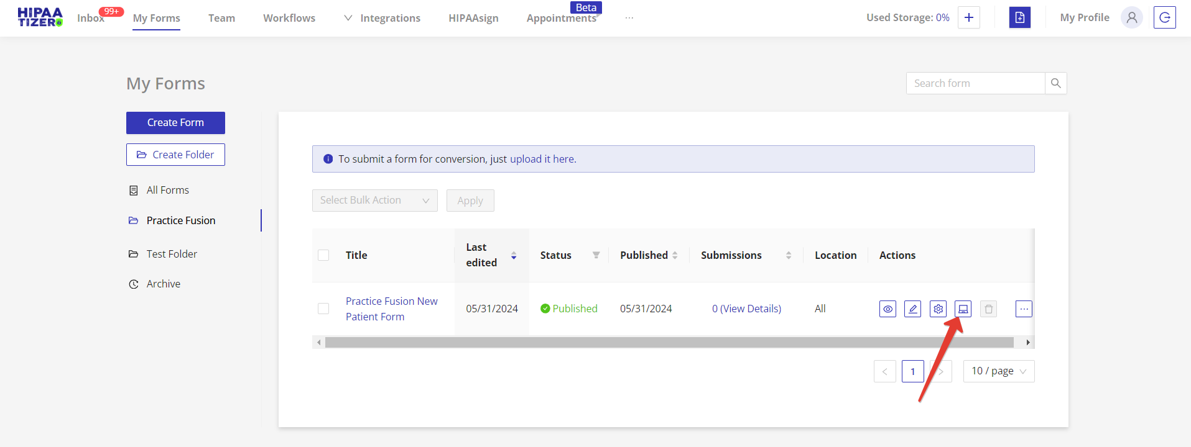
Task: Go to the Workflows tab
Action: pyautogui.click(x=289, y=18)
